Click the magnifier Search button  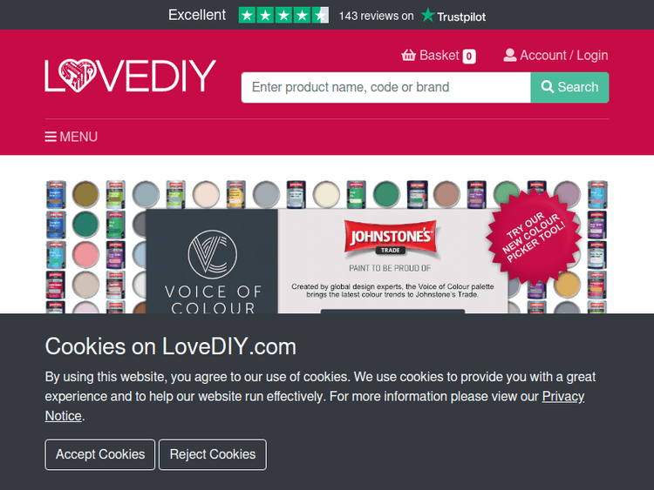[x=569, y=87]
